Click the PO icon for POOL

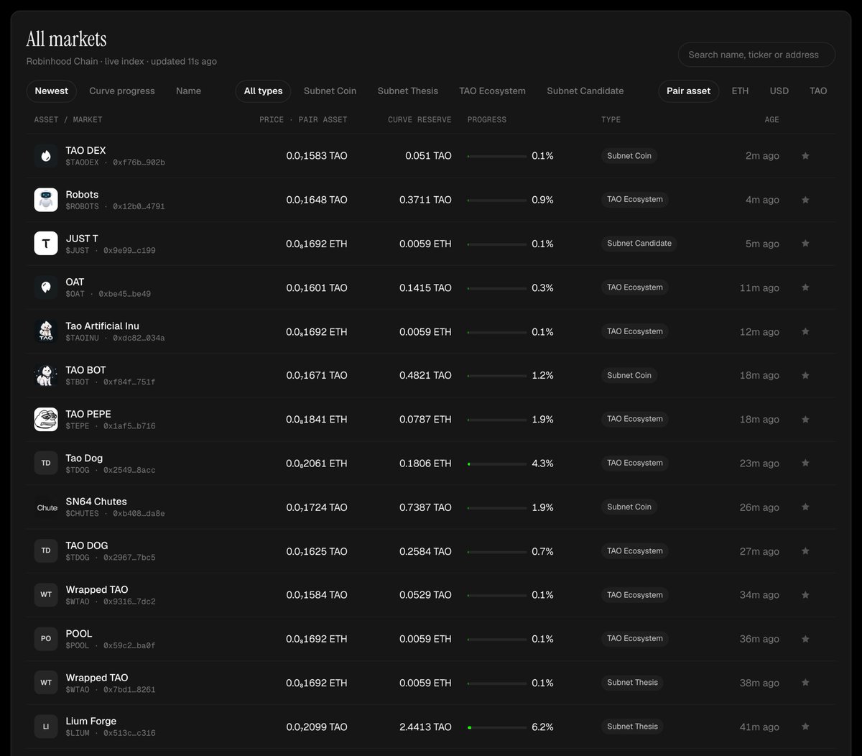(46, 639)
